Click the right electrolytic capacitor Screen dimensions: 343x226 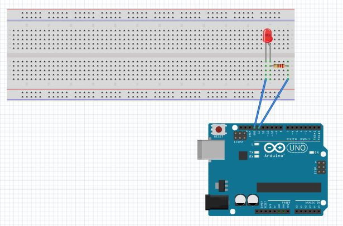pyautogui.click(x=253, y=200)
